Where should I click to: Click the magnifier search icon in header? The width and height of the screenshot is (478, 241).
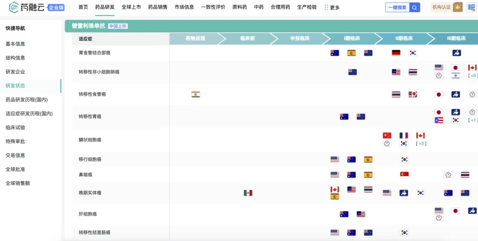pyautogui.click(x=415, y=8)
